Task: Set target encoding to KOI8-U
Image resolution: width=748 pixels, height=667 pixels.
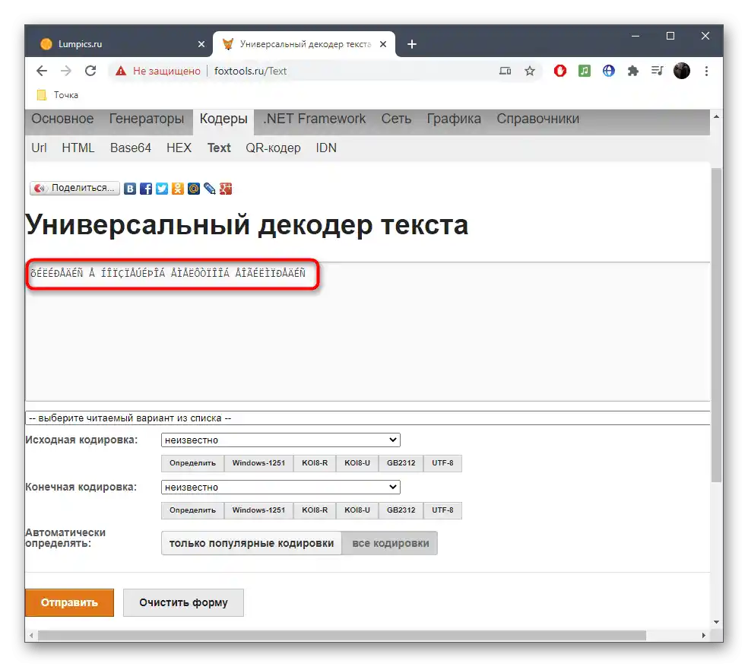Action: 357,510
